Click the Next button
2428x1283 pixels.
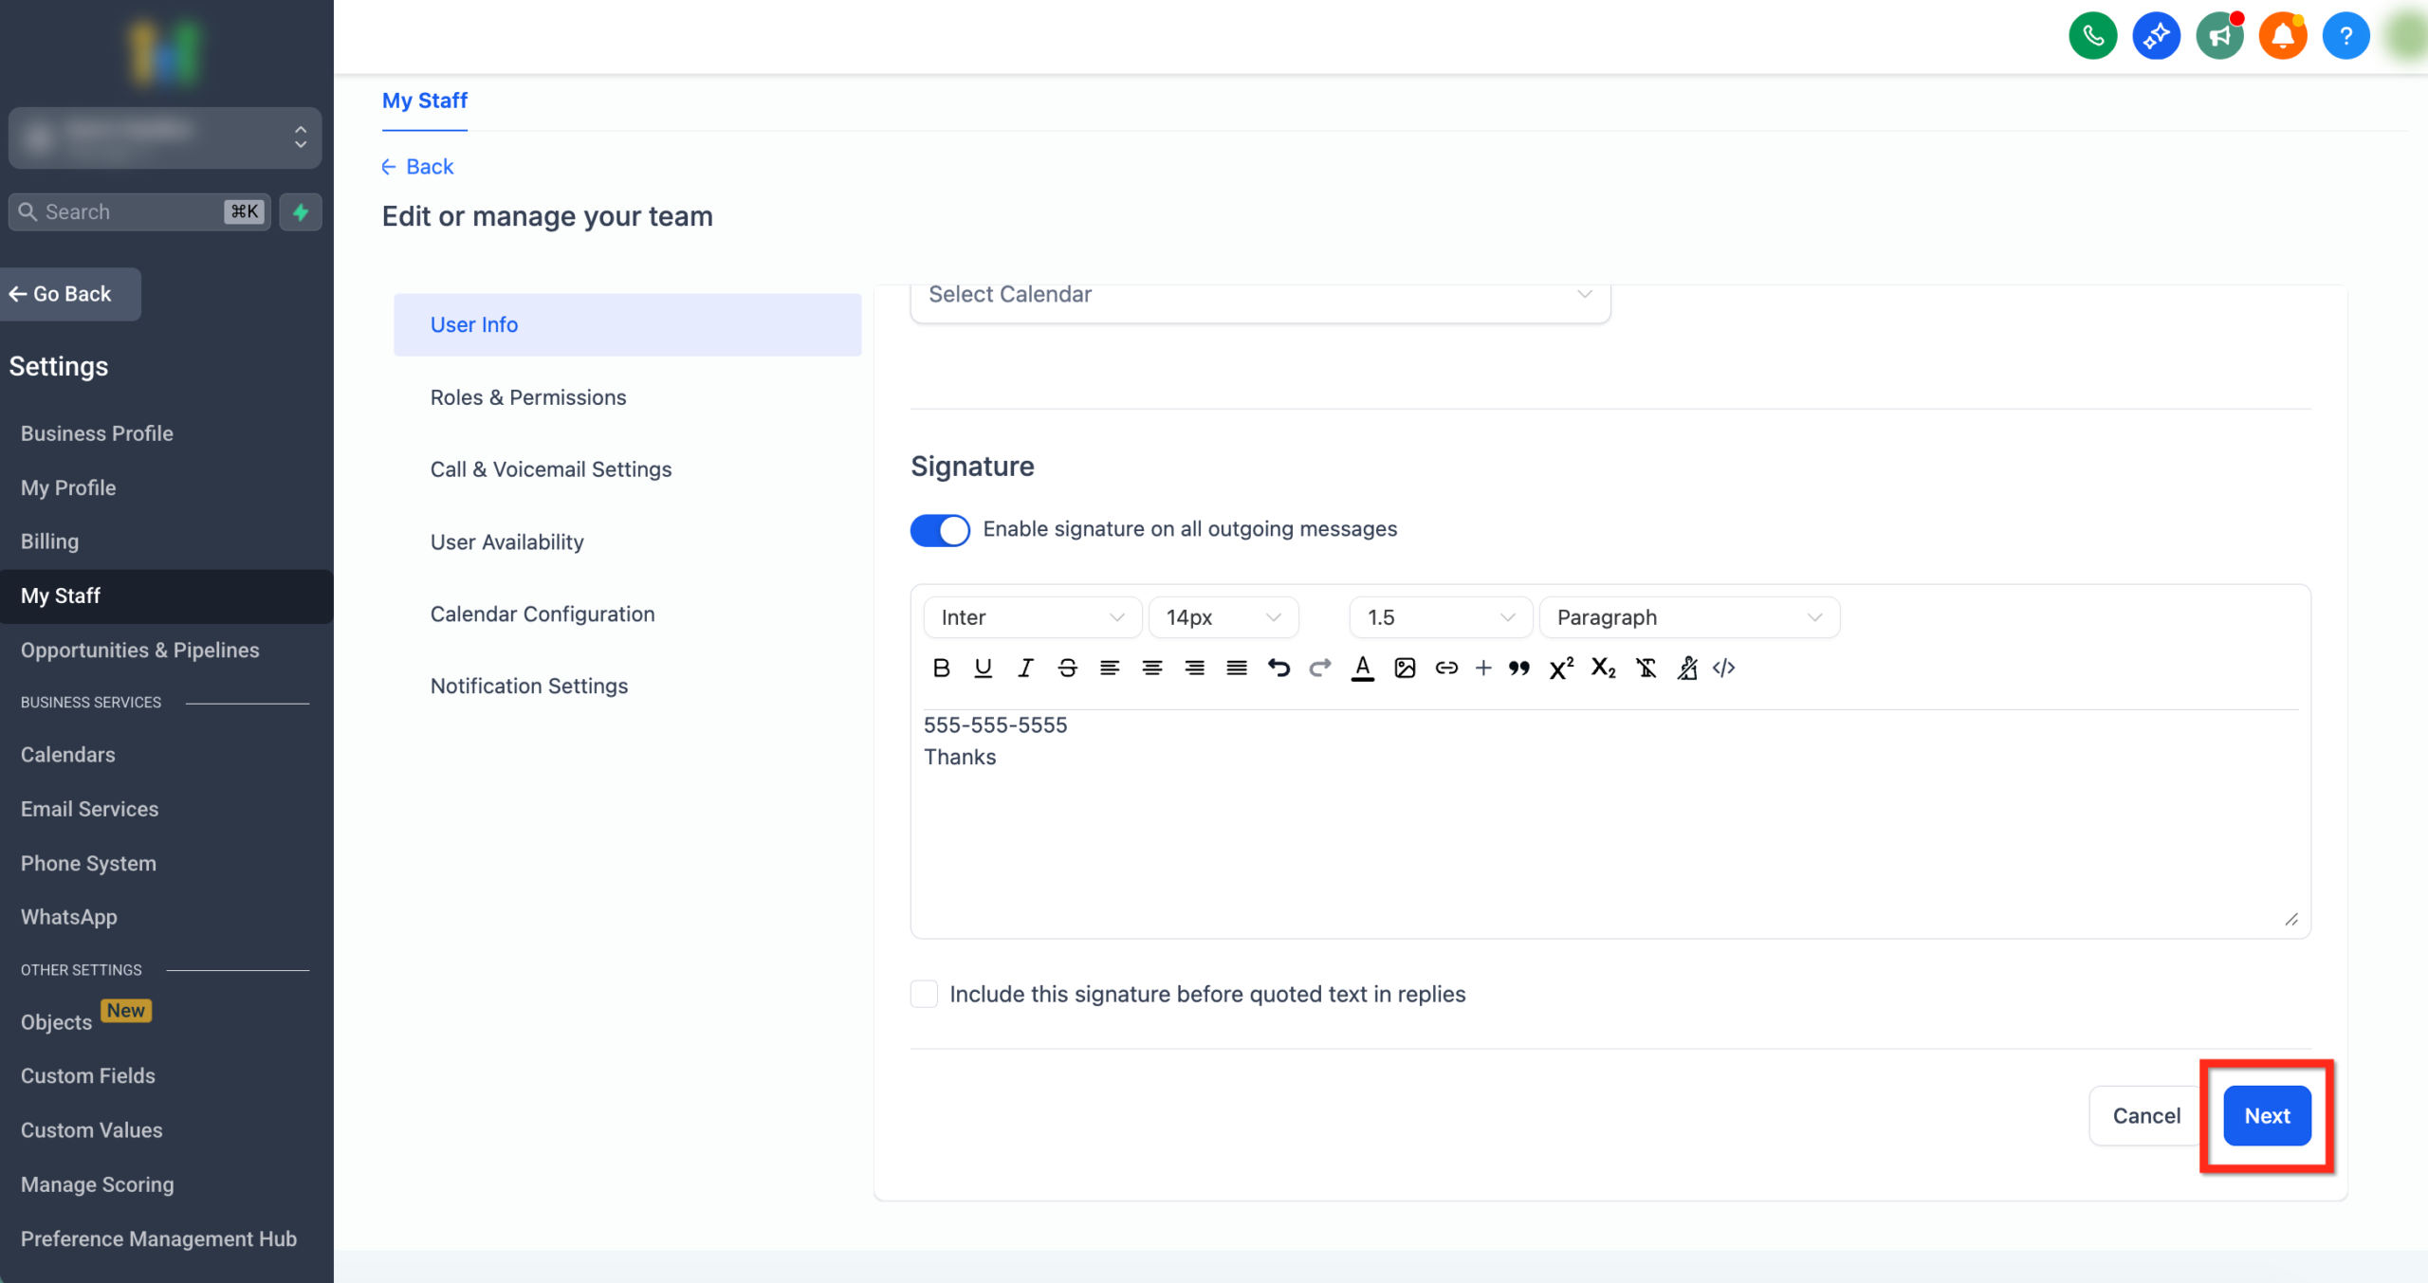tap(2268, 1115)
